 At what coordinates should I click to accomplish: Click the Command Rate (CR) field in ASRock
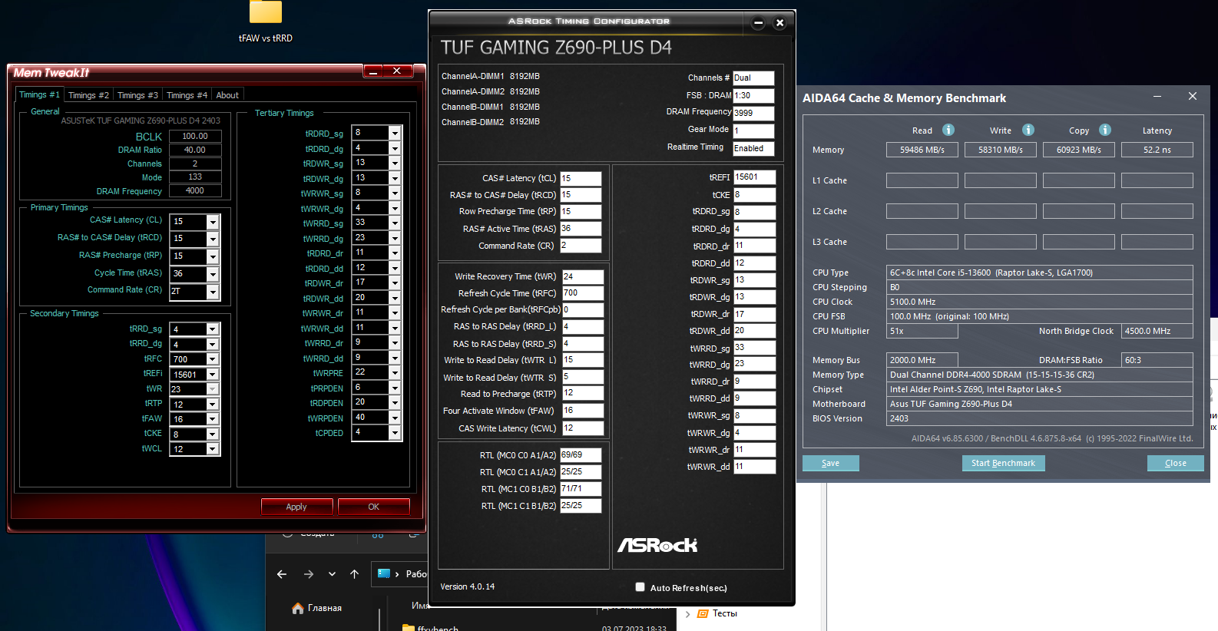581,246
